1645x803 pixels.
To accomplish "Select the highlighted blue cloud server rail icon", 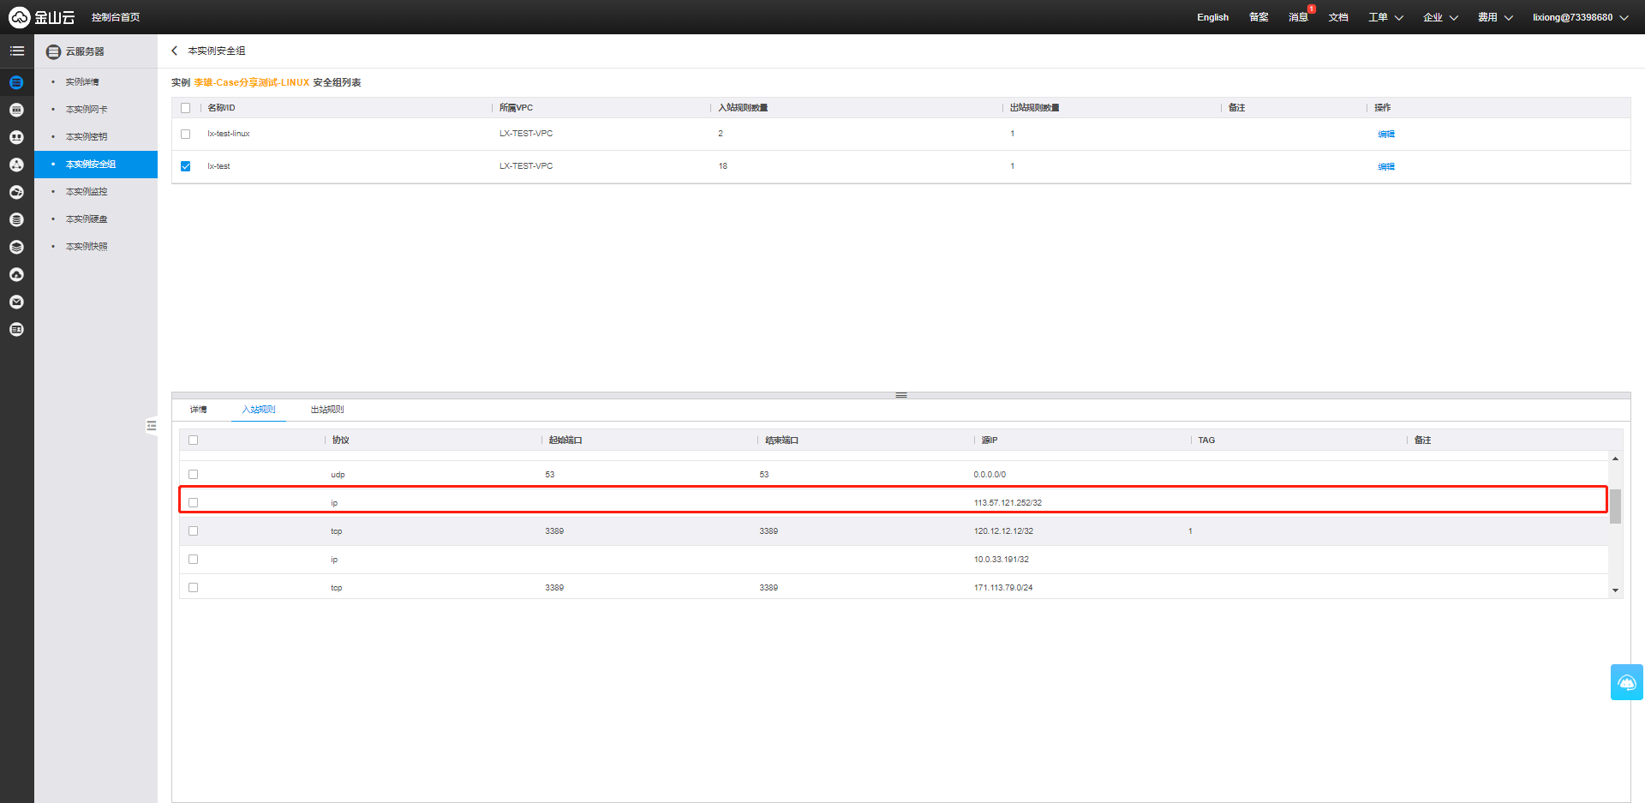I will (x=16, y=82).
